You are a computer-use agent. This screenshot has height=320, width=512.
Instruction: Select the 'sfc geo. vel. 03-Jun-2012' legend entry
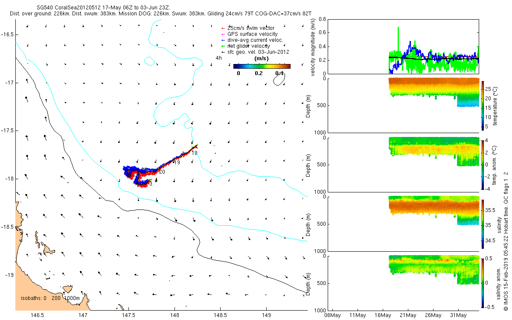tap(255, 52)
